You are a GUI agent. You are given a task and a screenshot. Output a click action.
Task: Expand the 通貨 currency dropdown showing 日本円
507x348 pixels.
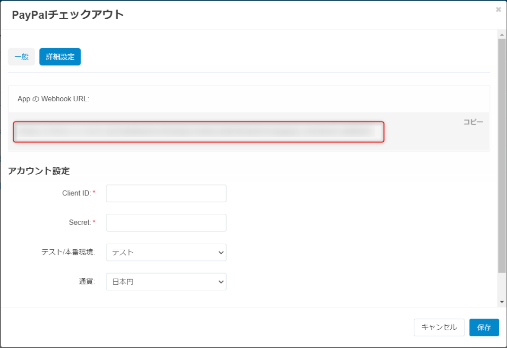166,282
